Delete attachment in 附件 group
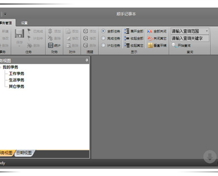 click(69, 45)
